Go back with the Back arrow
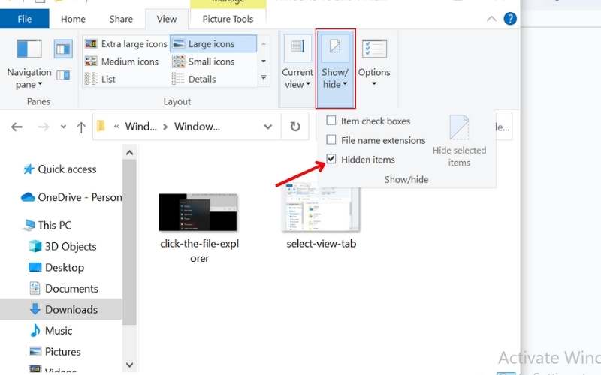601x375 pixels. [x=17, y=127]
